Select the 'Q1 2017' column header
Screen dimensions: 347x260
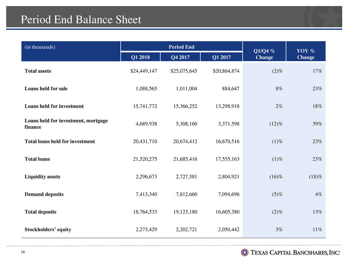point(221,57)
